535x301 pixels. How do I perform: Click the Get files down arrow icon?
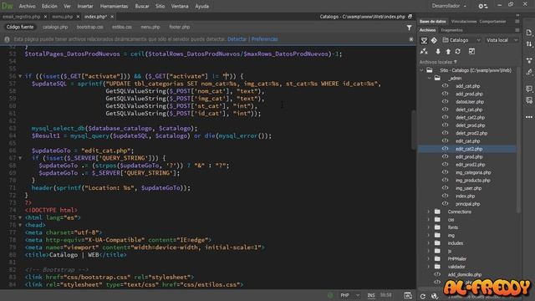(x=438, y=52)
